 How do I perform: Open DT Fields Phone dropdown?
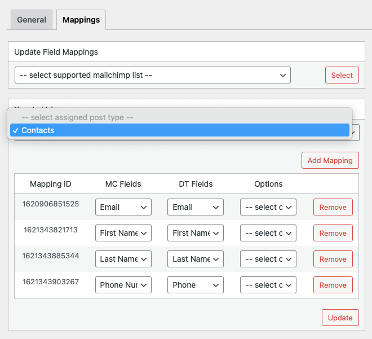click(196, 285)
